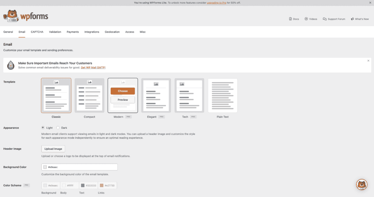The width and height of the screenshot is (374, 197).
Task: Go to the Access tab
Action: pos(130,32)
